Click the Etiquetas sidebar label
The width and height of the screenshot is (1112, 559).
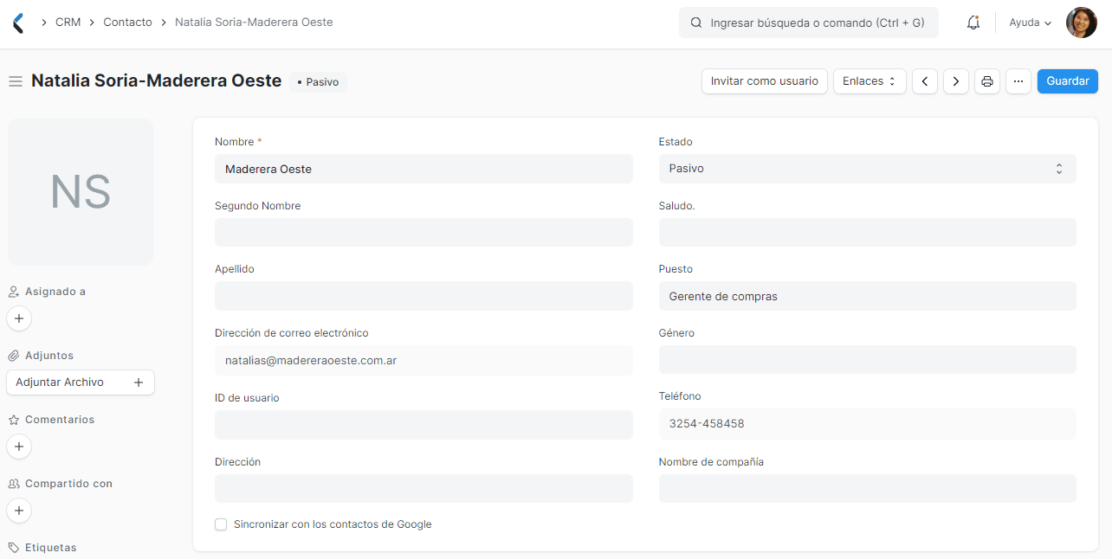coord(50,548)
